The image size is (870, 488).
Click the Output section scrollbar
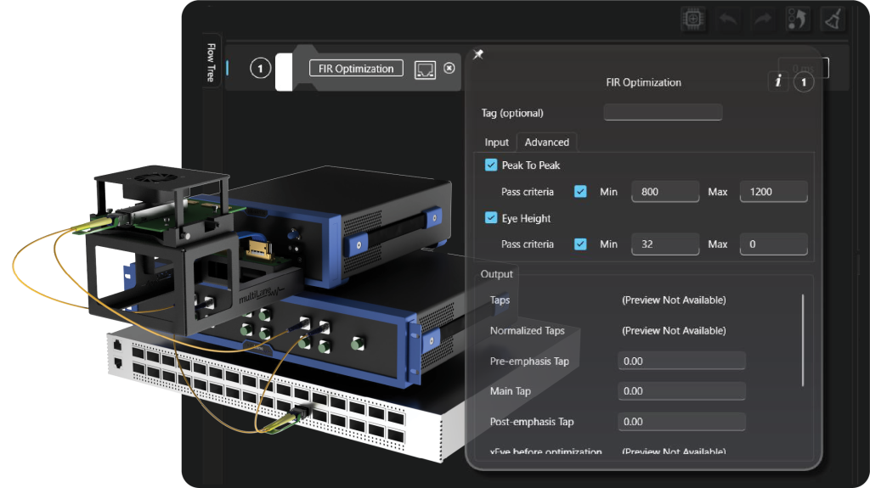tap(803, 340)
